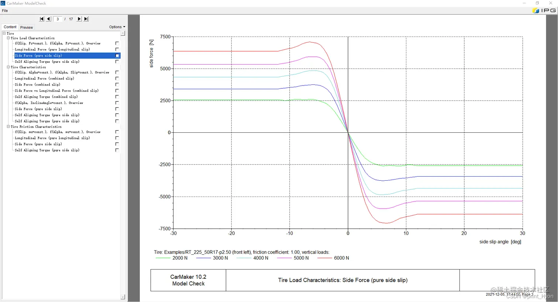Tick Longitudinal Force (combined slip) checkbox
This screenshot has width=558, height=302.
pos(117,78)
